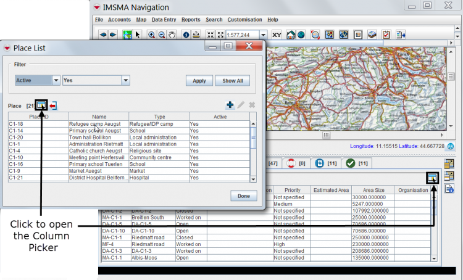Open the column picker in Place List

click(x=41, y=105)
